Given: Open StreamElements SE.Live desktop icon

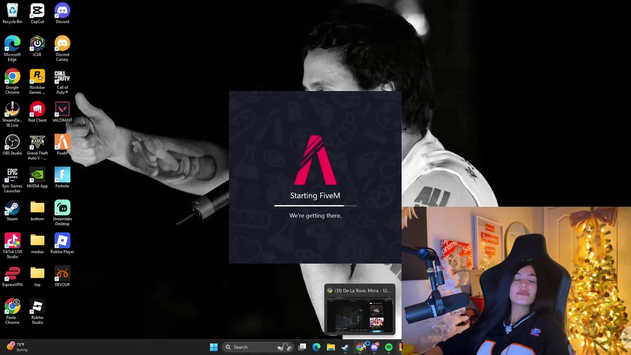Looking at the screenshot, I should click(x=12, y=114).
